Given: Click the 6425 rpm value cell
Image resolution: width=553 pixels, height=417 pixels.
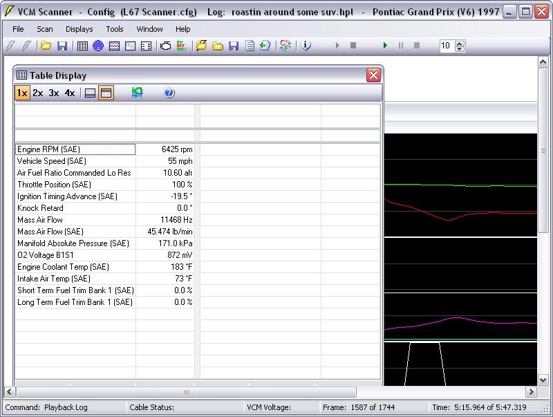Looking at the screenshot, I should pyautogui.click(x=165, y=149).
